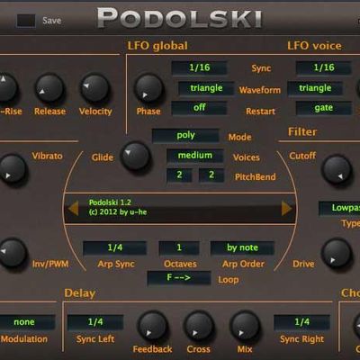Click the Vibrato knob
Screen dimensions: 360x360
[12, 168]
